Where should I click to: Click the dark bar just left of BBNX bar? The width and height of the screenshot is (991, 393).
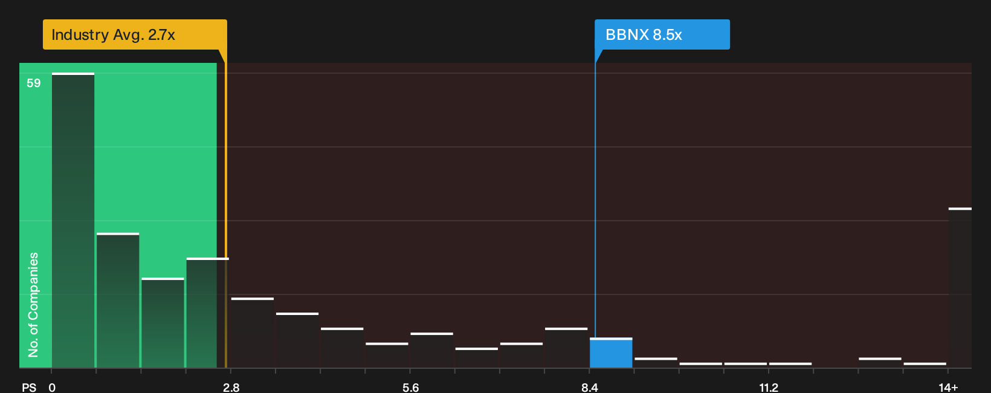pos(566,348)
